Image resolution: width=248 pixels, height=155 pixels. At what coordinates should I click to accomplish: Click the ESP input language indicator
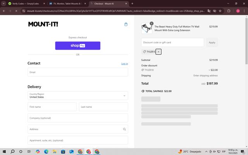[x=224, y=152]
